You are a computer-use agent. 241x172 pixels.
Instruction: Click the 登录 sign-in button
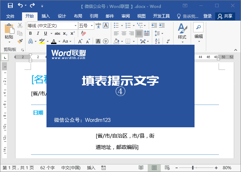pyautogui.click(x=208, y=16)
